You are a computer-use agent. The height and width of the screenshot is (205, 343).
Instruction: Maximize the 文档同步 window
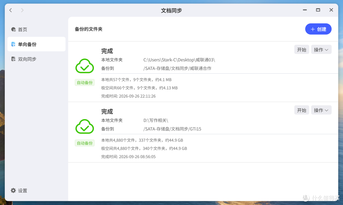pyautogui.click(x=318, y=10)
